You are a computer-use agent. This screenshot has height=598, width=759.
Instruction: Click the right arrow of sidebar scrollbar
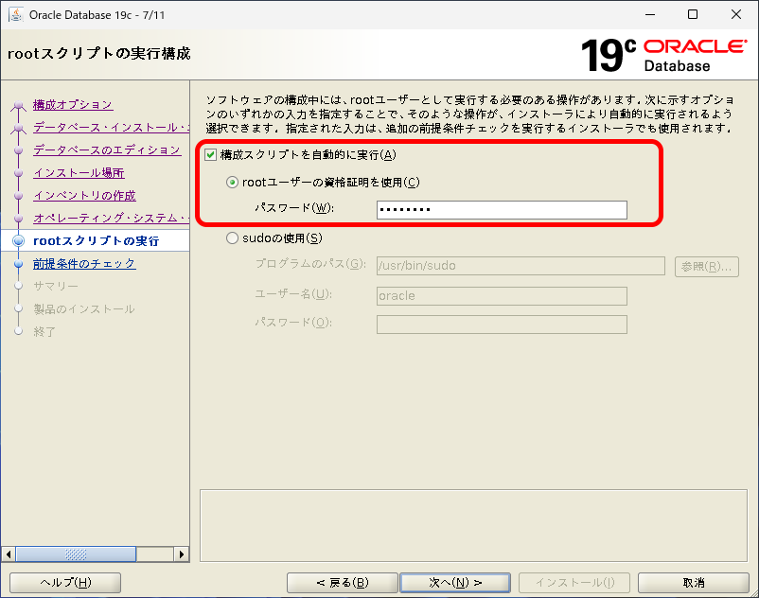[182, 554]
